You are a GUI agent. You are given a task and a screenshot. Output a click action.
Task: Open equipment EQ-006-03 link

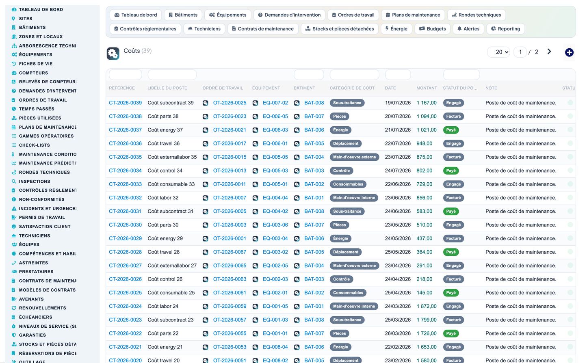tap(275, 130)
